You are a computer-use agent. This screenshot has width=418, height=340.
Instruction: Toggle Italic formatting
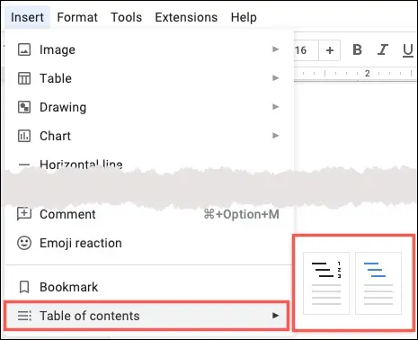coord(383,49)
